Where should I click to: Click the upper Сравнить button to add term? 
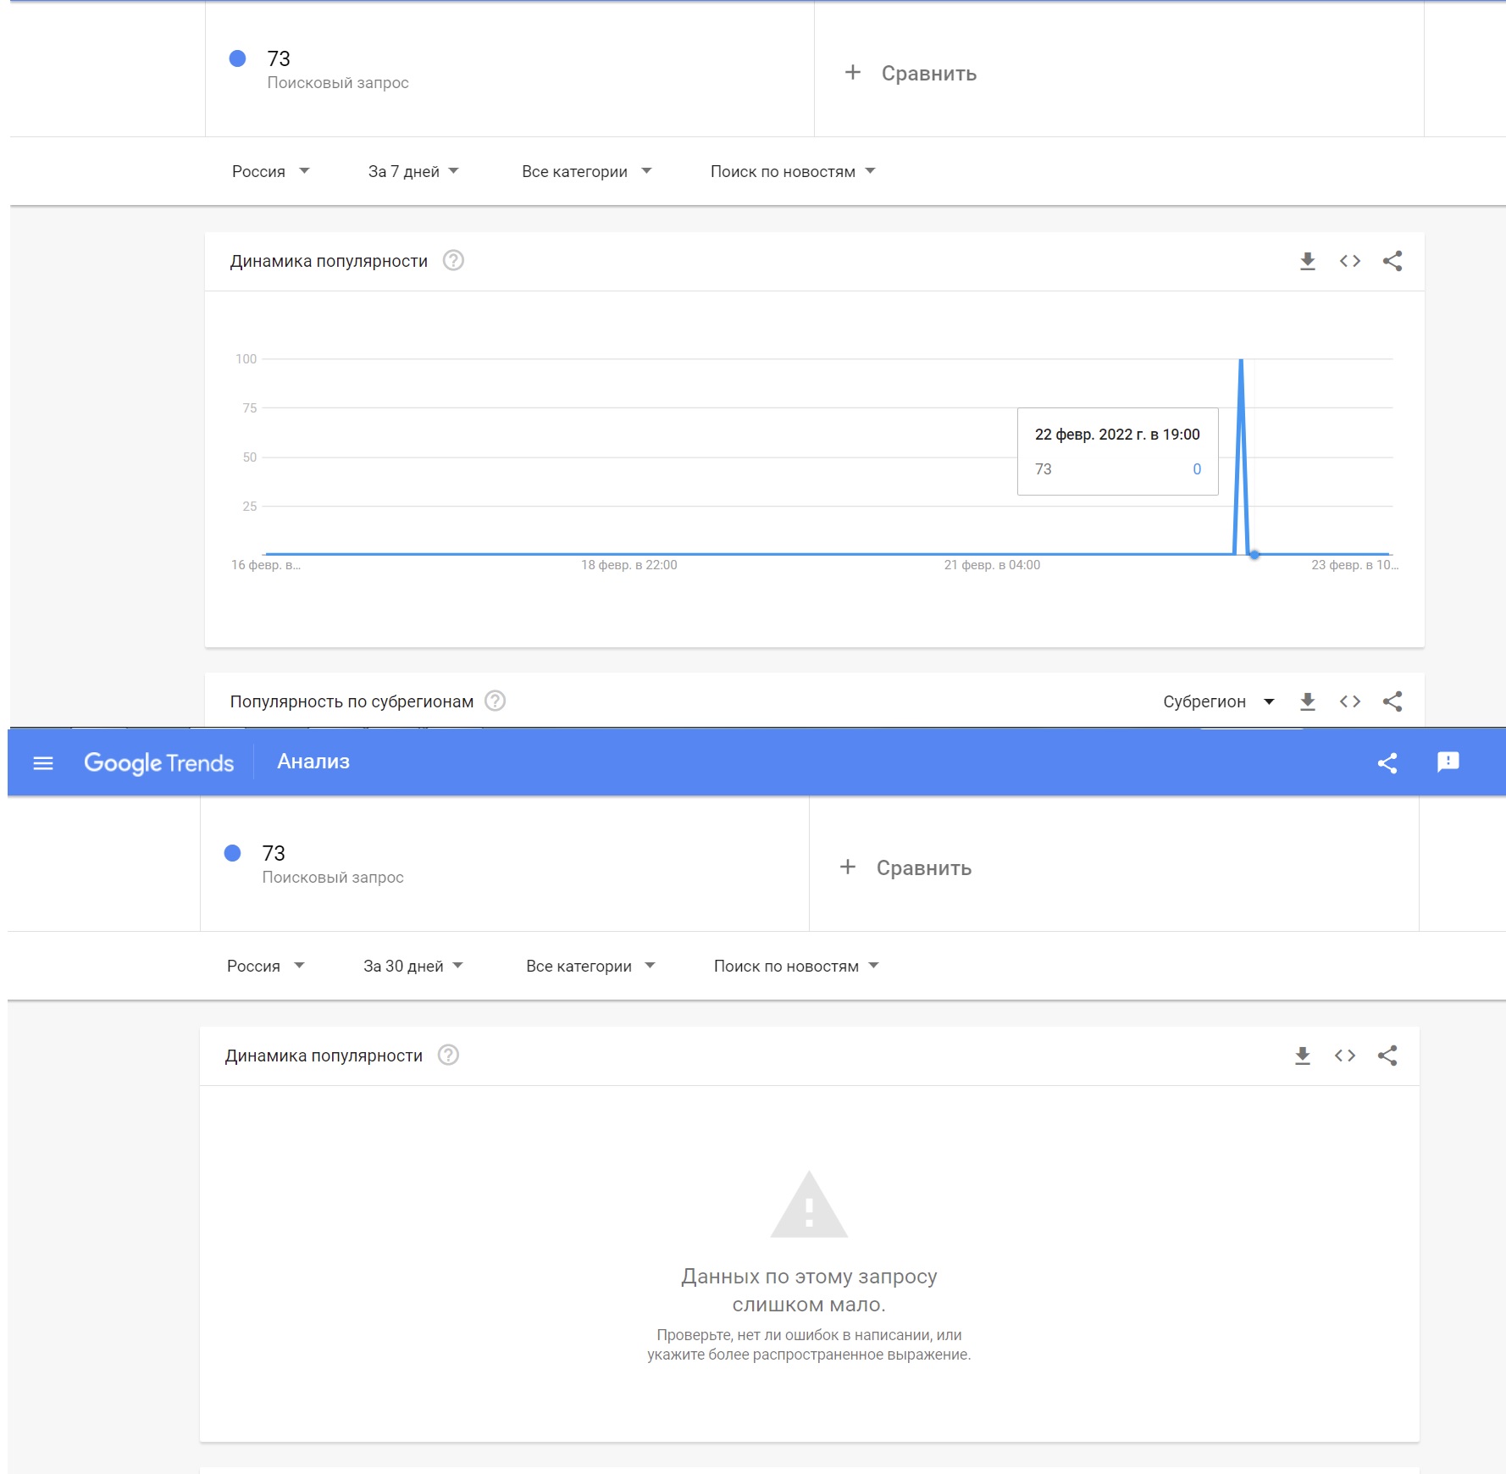coord(911,73)
